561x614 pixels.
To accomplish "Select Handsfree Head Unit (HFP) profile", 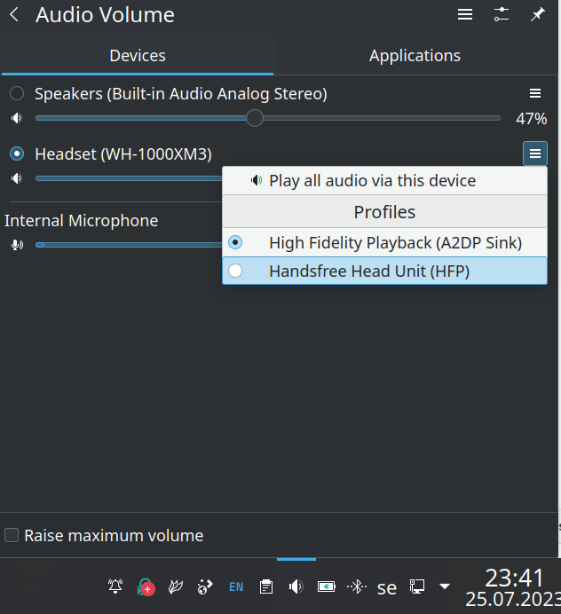I will [x=384, y=271].
